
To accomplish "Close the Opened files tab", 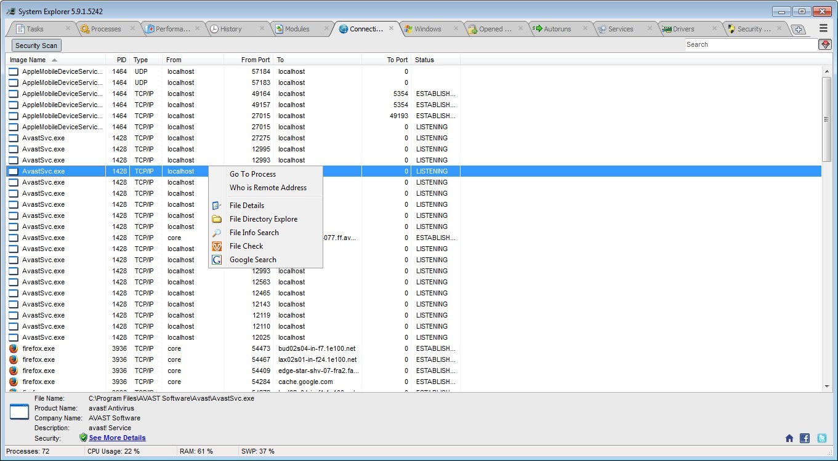I will (521, 28).
